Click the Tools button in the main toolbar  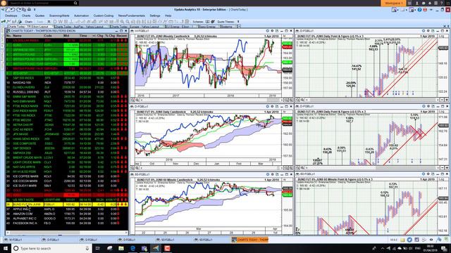[x=40, y=22]
